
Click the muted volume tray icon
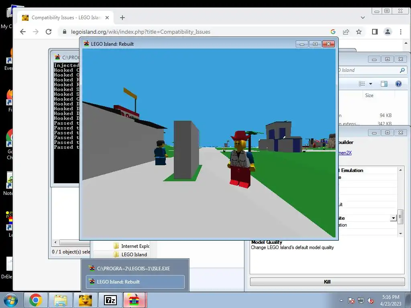(370, 300)
